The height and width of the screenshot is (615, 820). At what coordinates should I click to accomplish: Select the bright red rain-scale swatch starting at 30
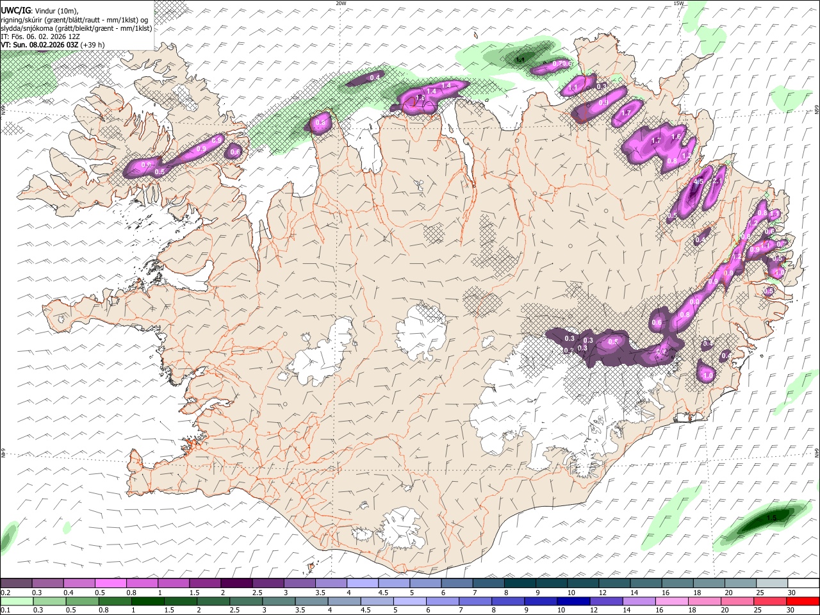point(802,601)
